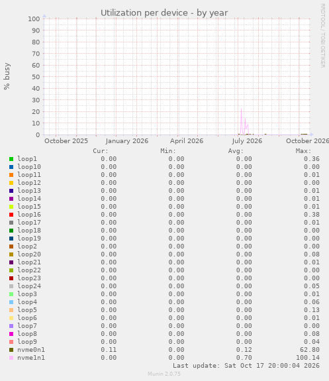329x381 pixels.
Task: Click the loop2 legend label
Action: tap(27, 246)
